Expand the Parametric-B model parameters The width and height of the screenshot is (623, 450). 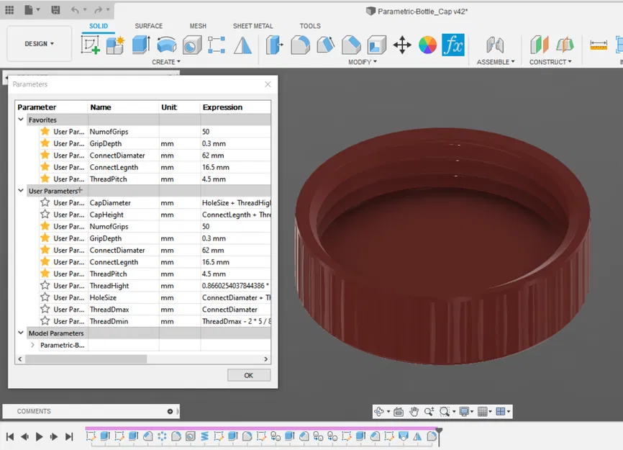pos(32,344)
